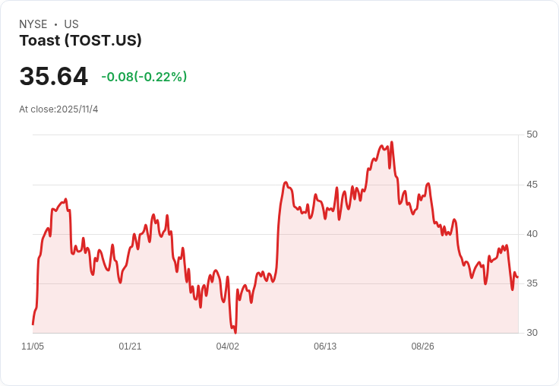Click the 35 y-axis price label

click(x=532, y=283)
